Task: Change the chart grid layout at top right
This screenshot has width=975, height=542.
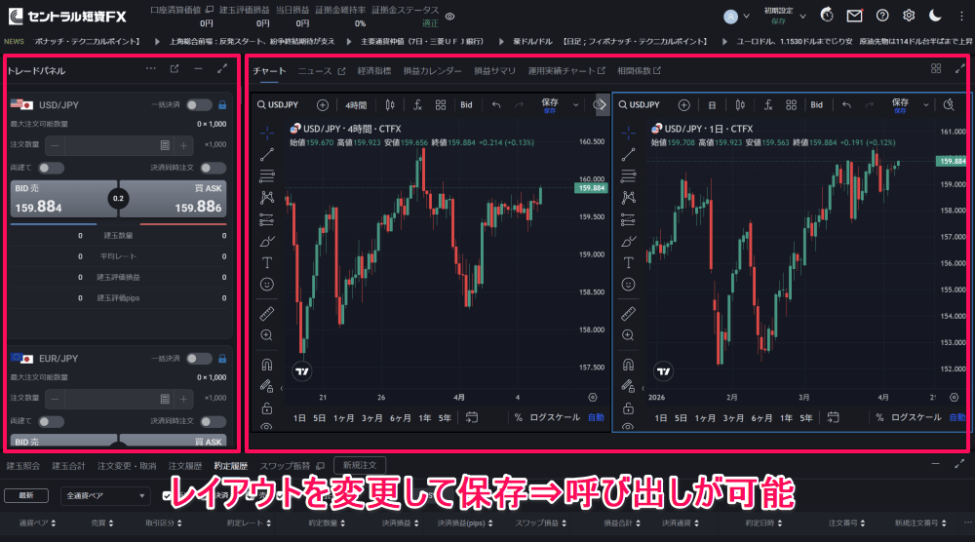Action: point(936,68)
